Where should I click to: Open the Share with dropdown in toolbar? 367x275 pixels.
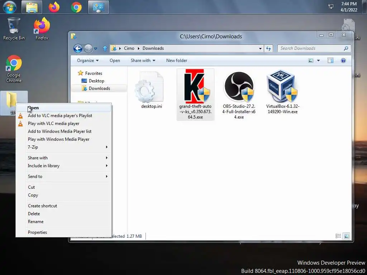(x=143, y=61)
